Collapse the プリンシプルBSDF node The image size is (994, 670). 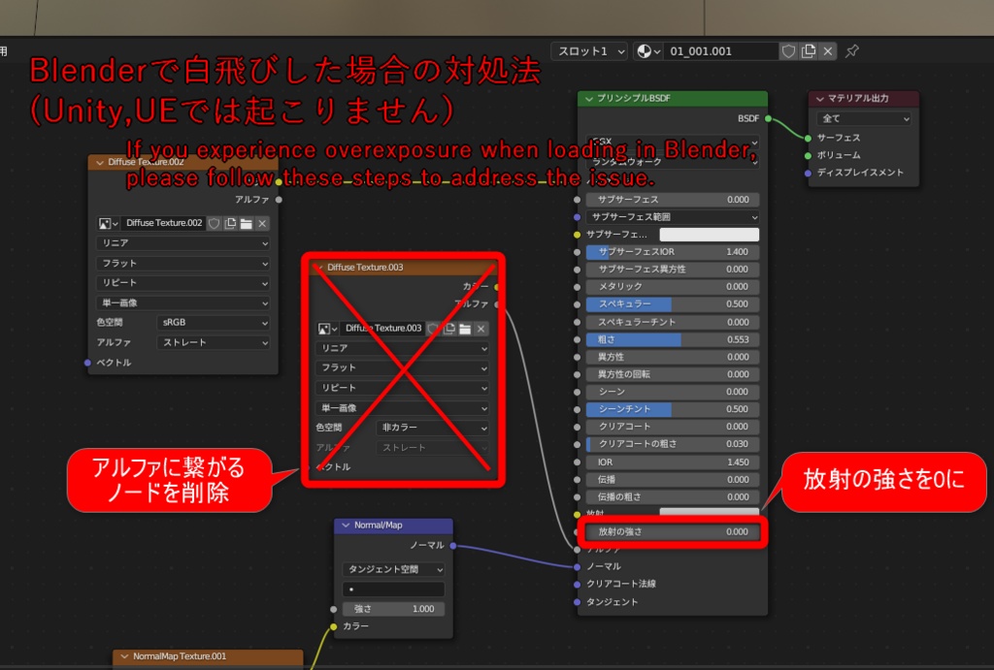589,99
